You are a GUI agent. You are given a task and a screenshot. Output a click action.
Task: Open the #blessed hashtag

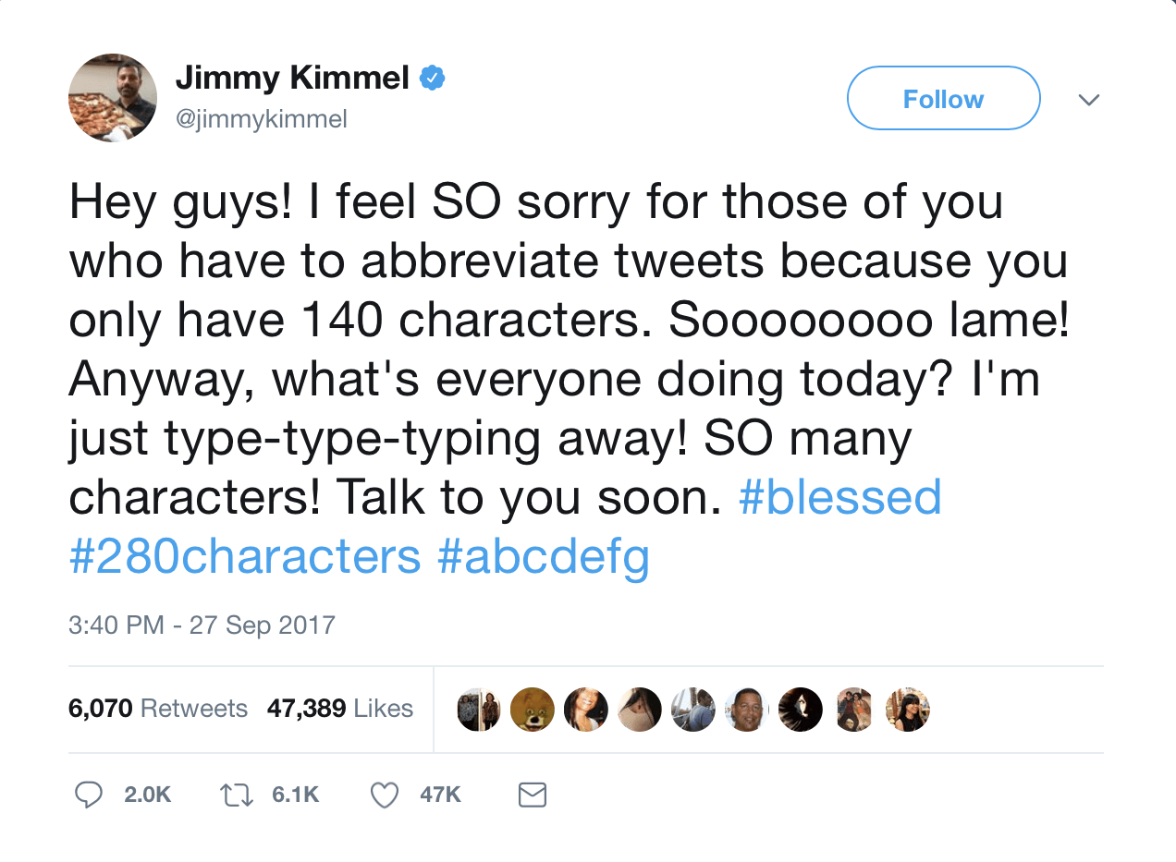click(x=839, y=498)
